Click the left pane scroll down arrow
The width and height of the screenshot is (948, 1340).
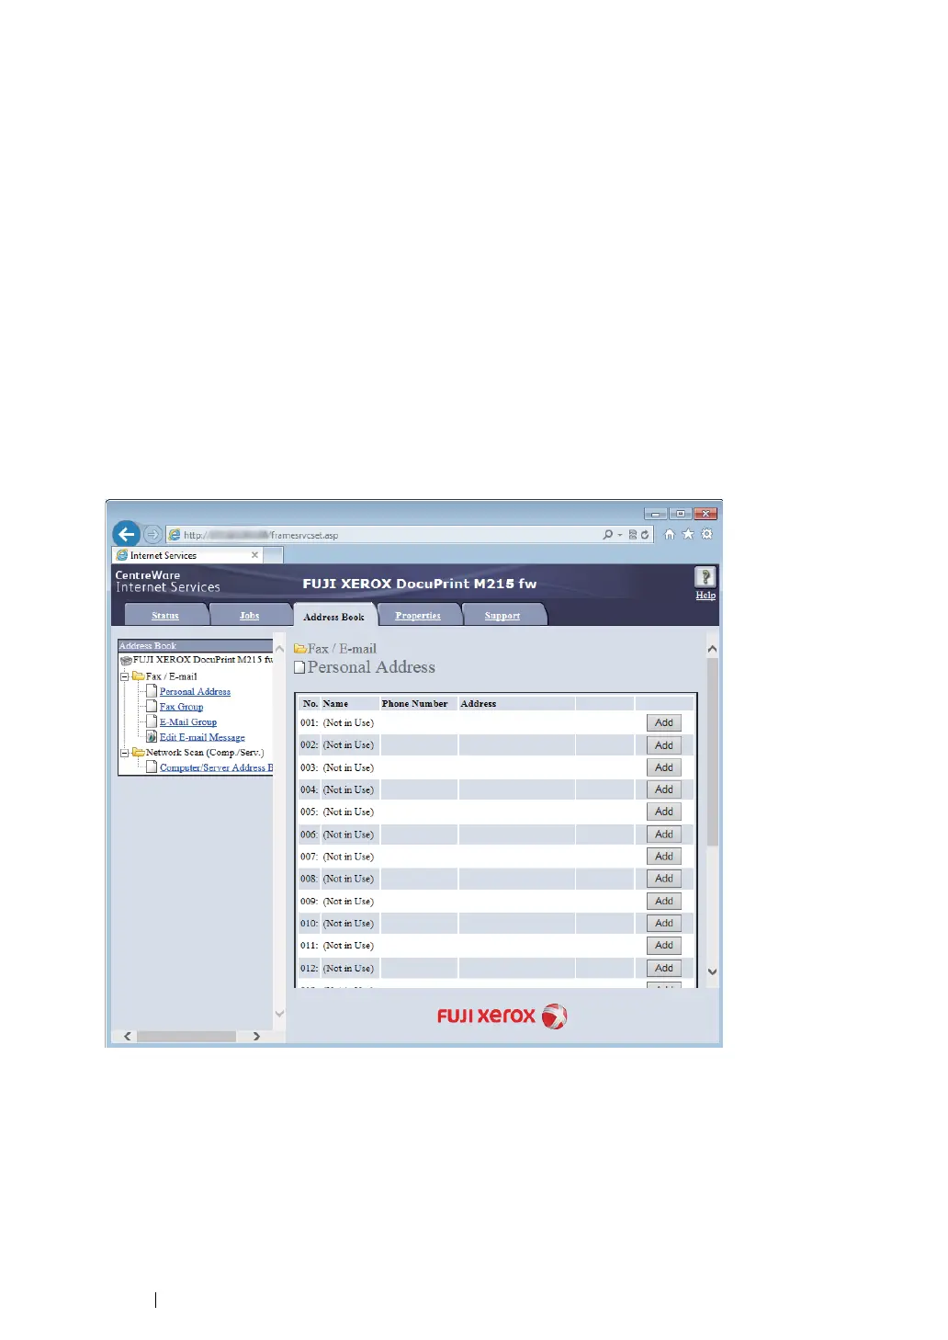click(x=279, y=1014)
